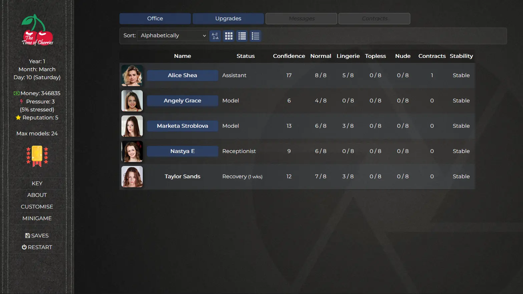Switch to grid view icon

[229, 36]
